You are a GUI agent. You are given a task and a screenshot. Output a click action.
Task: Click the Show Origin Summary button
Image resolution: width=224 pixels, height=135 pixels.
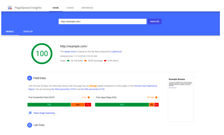point(42,113)
